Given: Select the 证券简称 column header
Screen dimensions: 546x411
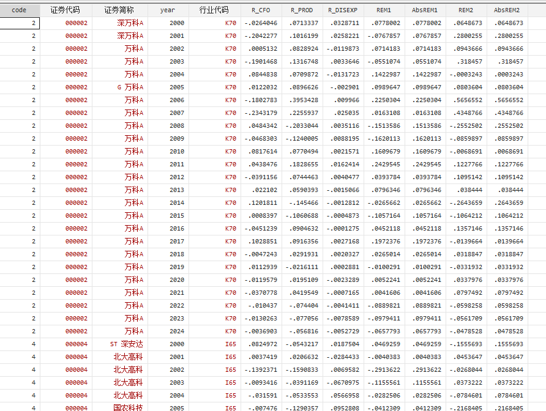Looking at the screenshot, I should [x=119, y=10].
